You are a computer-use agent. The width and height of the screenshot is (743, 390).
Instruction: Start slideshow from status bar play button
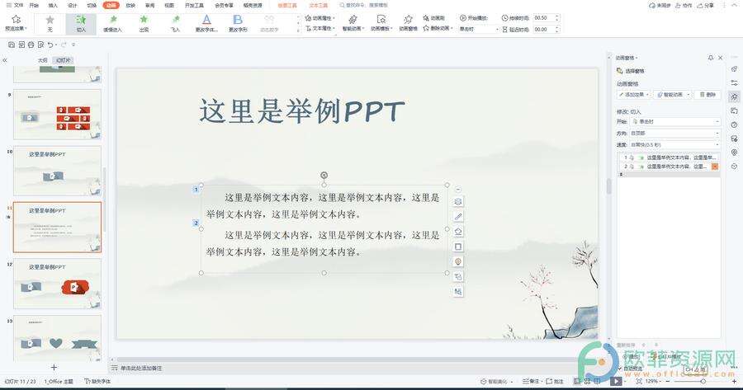click(x=616, y=381)
